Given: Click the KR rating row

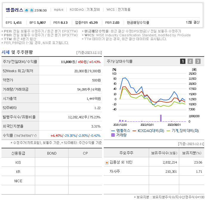Looking at the screenshot, I should click(52, 172).
